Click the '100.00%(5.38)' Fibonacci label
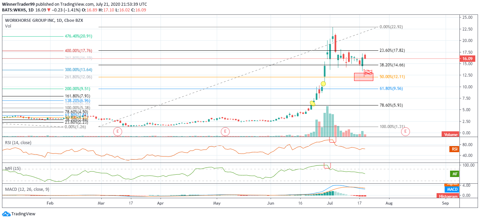The height and width of the screenshot is (220, 480). (77, 108)
